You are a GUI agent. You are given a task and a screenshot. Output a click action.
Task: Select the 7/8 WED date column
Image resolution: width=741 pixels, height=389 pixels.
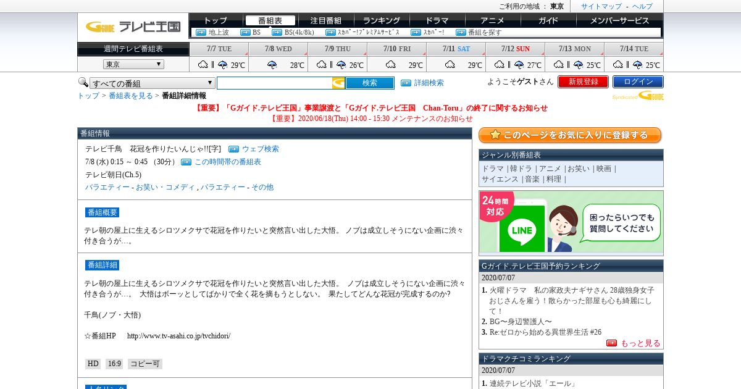coord(278,49)
